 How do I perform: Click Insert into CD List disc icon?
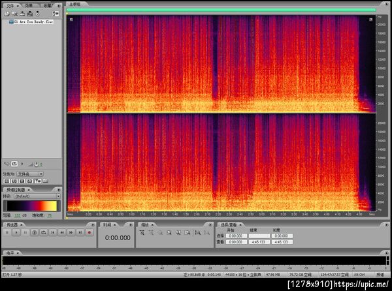[37, 14]
